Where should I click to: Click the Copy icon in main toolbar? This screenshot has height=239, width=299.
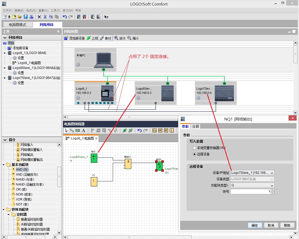[x=51, y=17]
